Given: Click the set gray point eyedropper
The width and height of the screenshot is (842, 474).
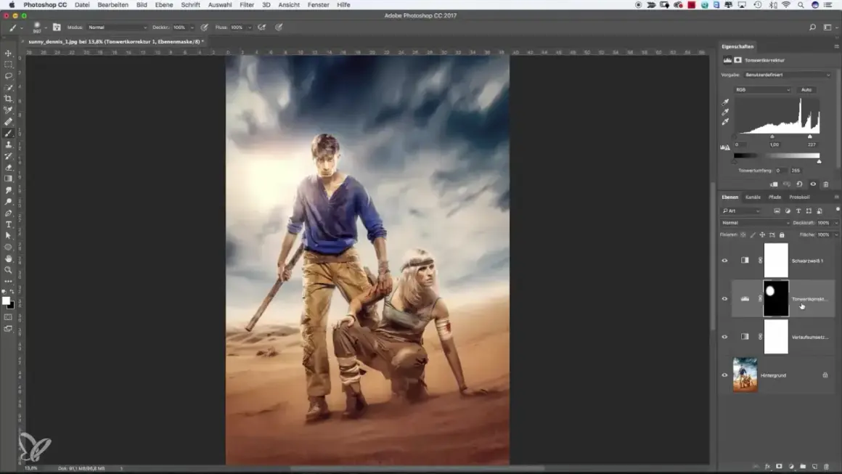Looking at the screenshot, I should tap(725, 112).
